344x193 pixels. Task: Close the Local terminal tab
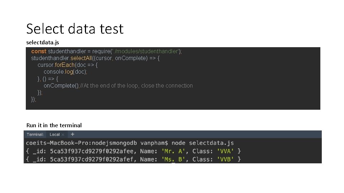coord(63,135)
